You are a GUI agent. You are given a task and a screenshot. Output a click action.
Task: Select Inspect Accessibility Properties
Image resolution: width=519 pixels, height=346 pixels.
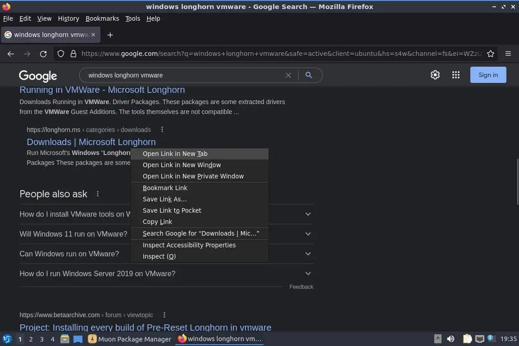click(x=200, y=245)
